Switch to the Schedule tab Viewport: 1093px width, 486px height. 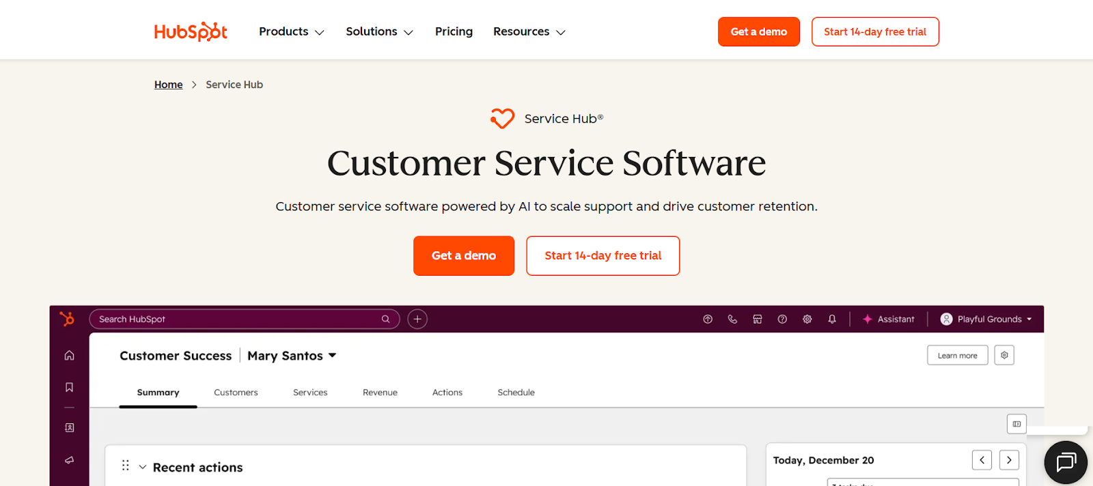click(516, 392)
